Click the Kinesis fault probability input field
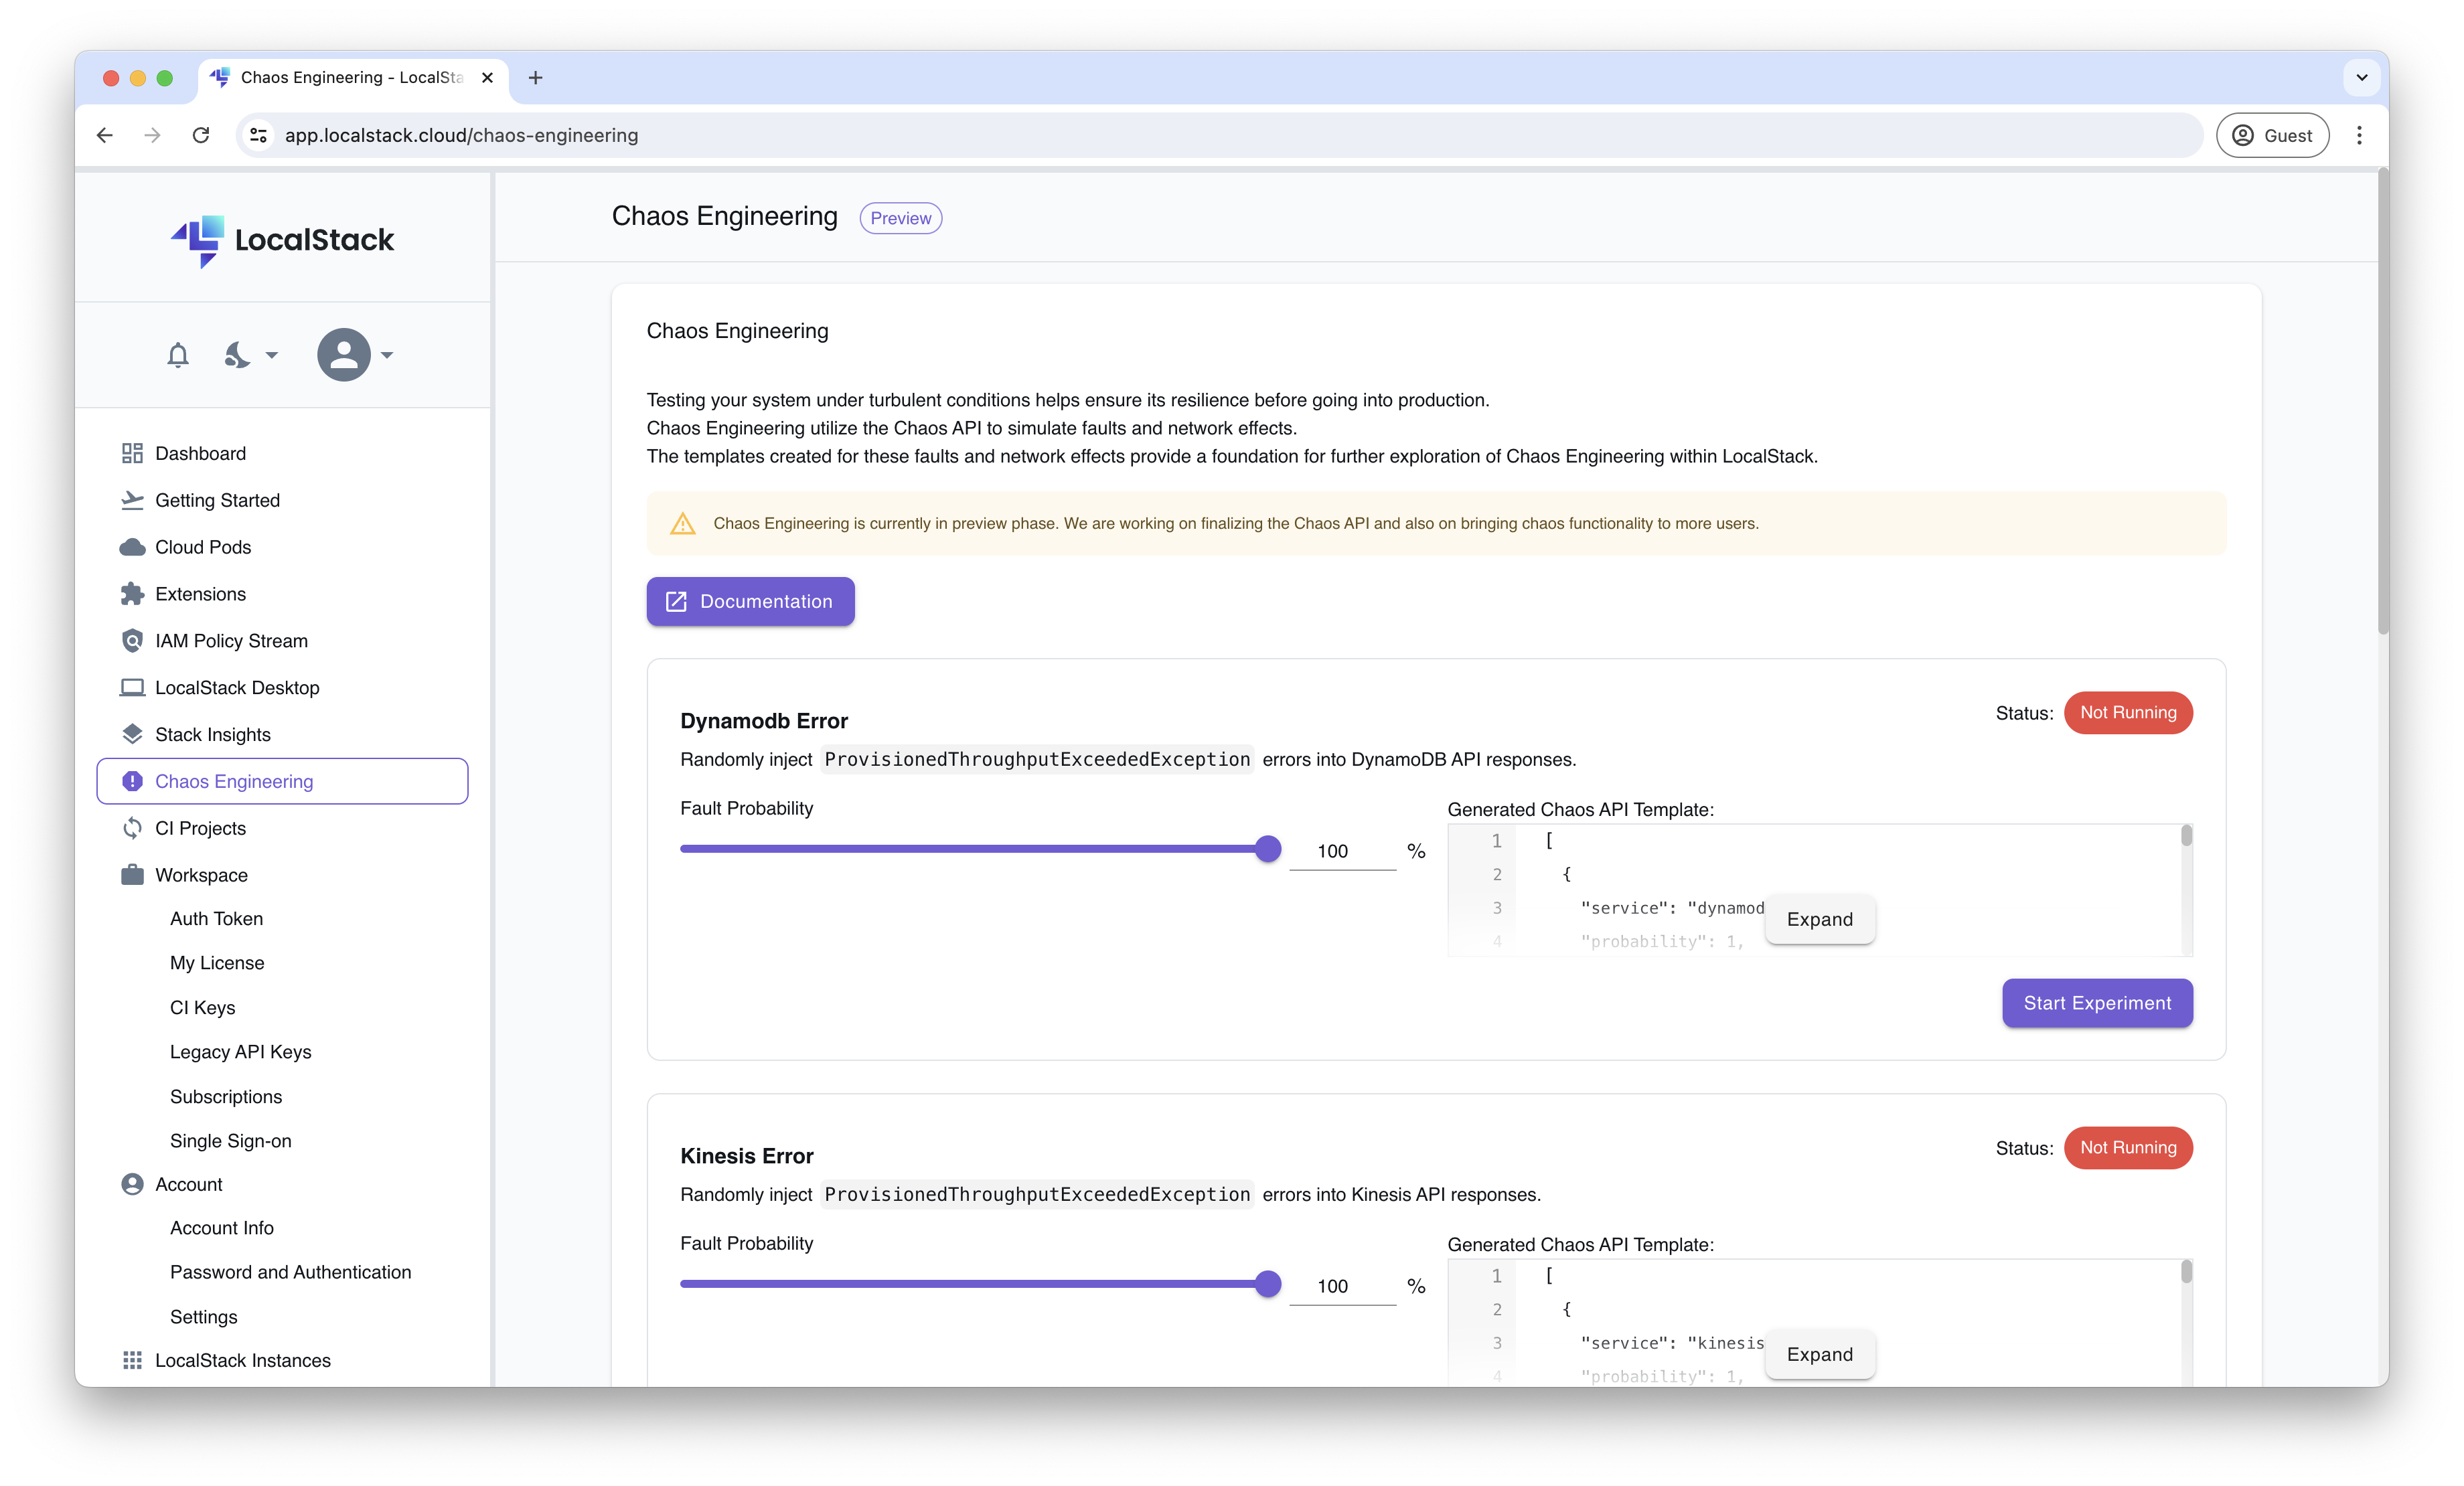The height and width of the screenshot is (1486, 2464). (x=1342, y=1286)
